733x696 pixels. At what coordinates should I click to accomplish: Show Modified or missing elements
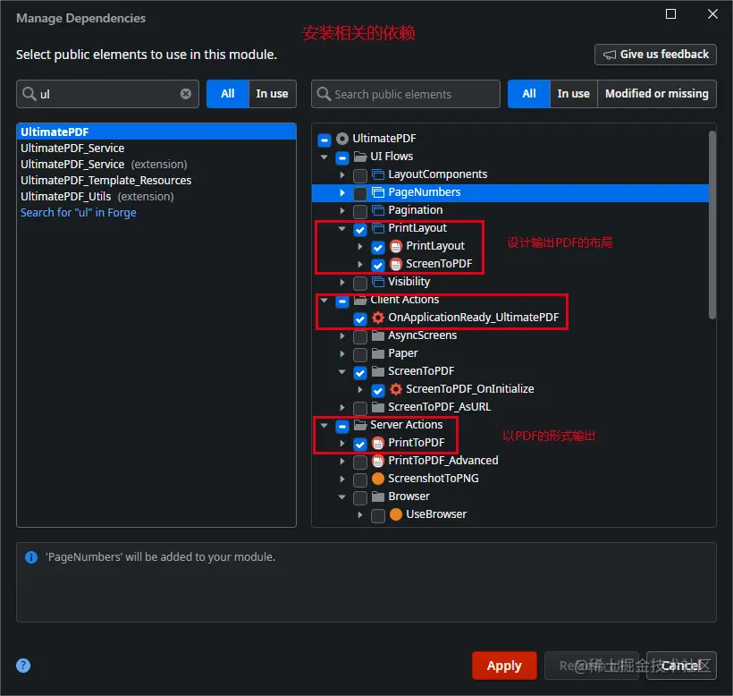[x=656, y=94]
